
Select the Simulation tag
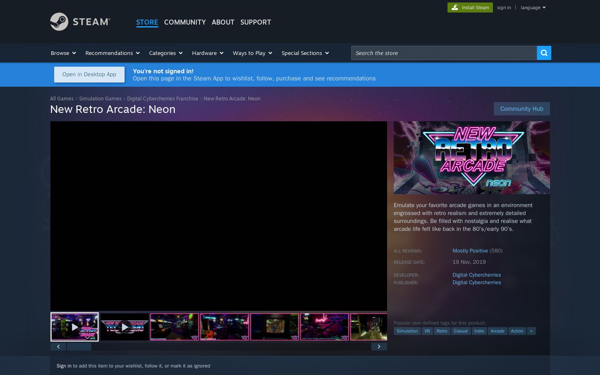407,331
